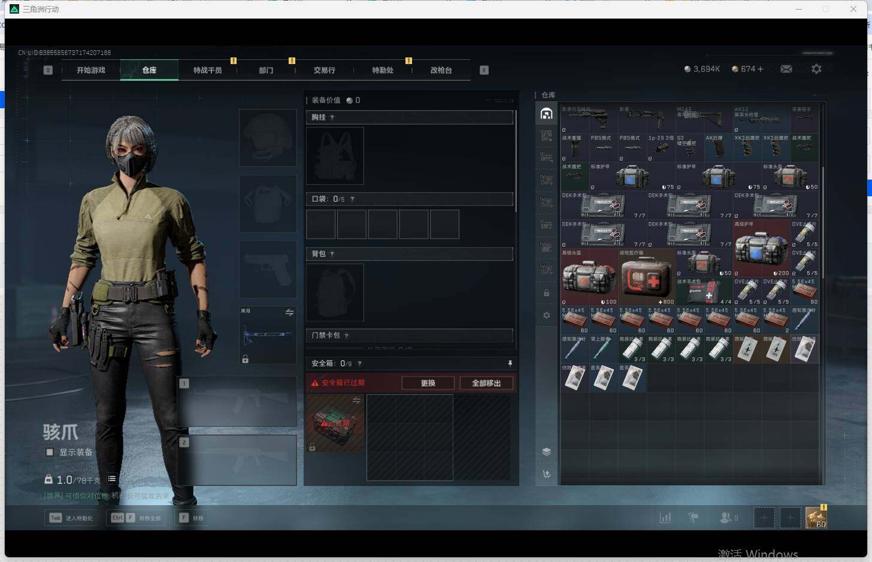Click Tab 进入特勤处 shortcut button

[71, 518]
